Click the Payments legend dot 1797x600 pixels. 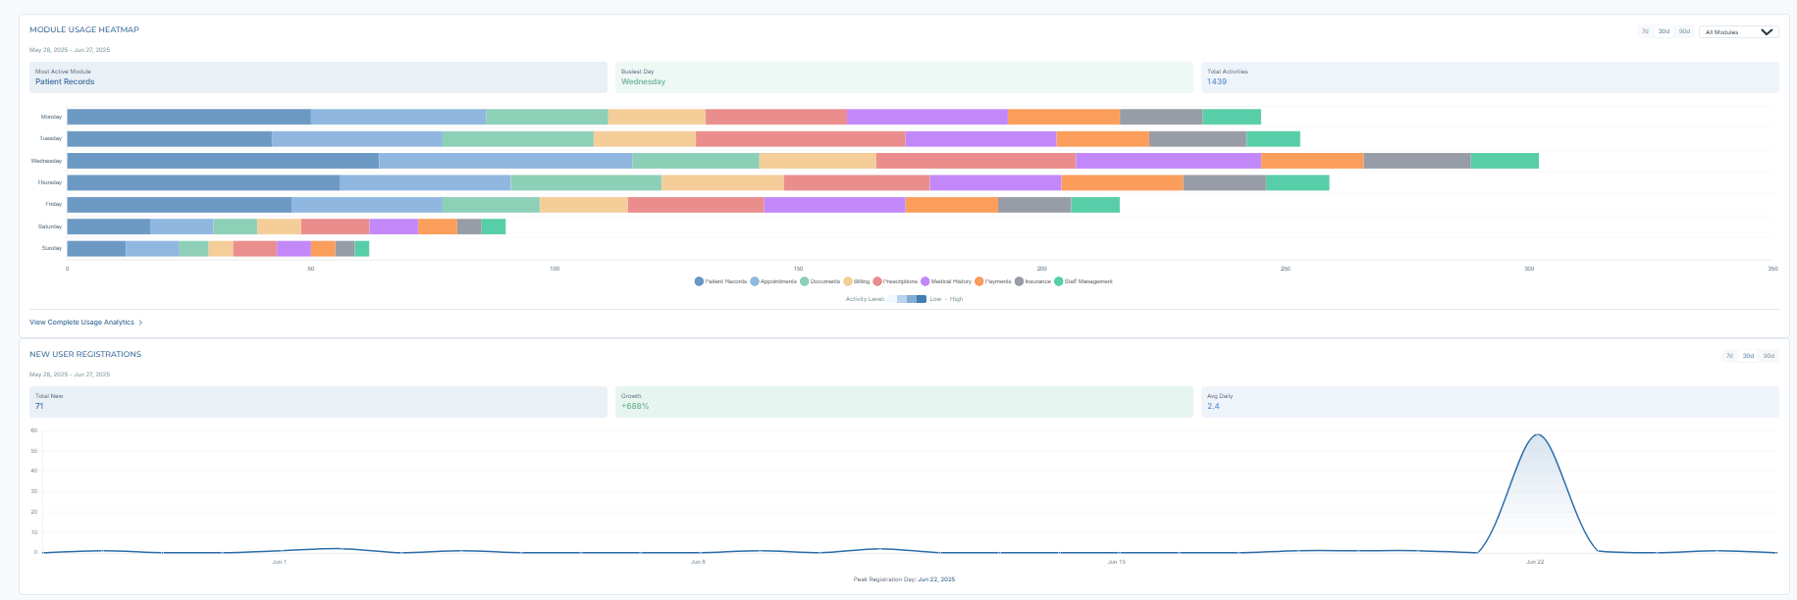979,281
